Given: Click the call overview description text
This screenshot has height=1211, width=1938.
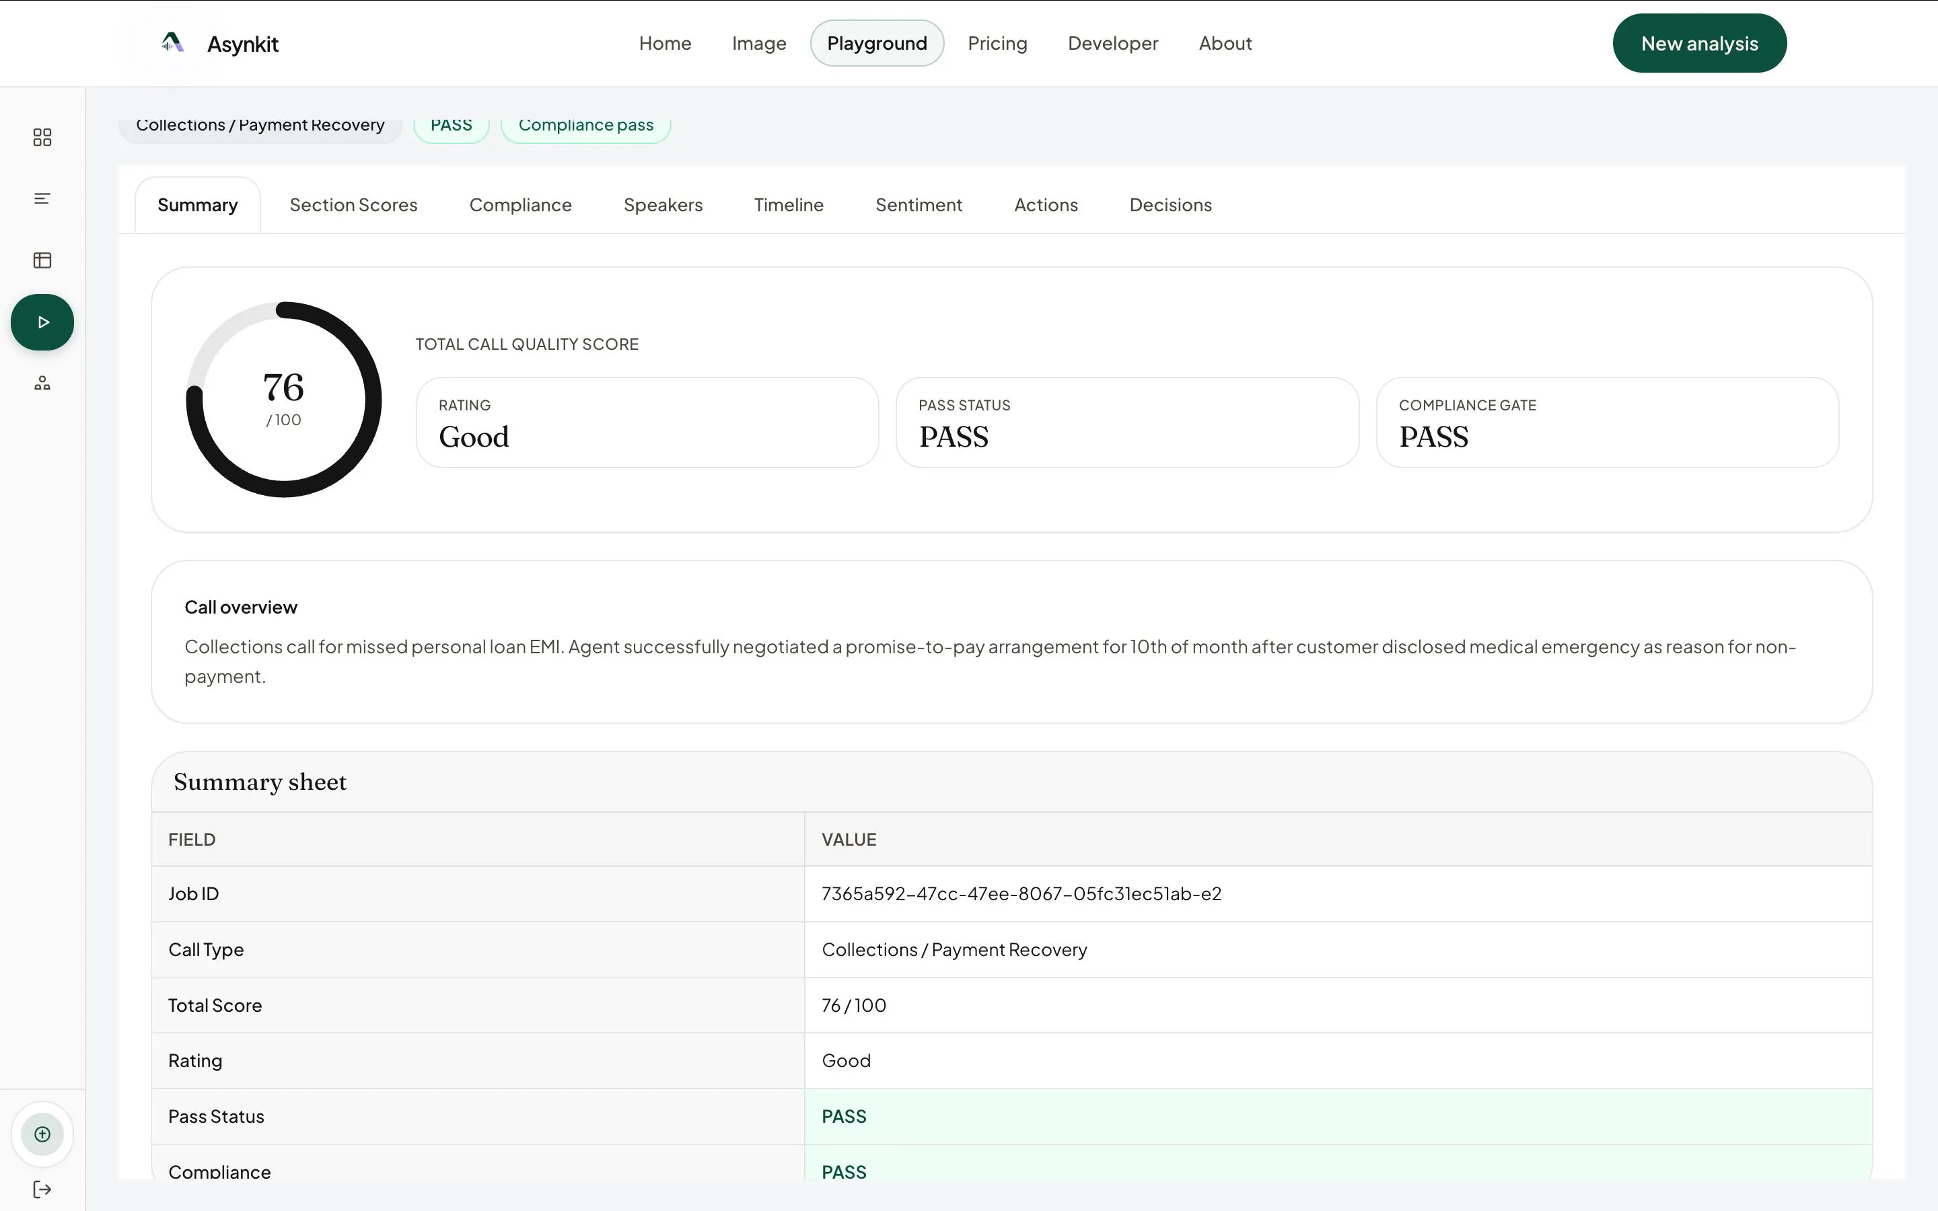Looking at the screenshot, I should coord(990,661).
